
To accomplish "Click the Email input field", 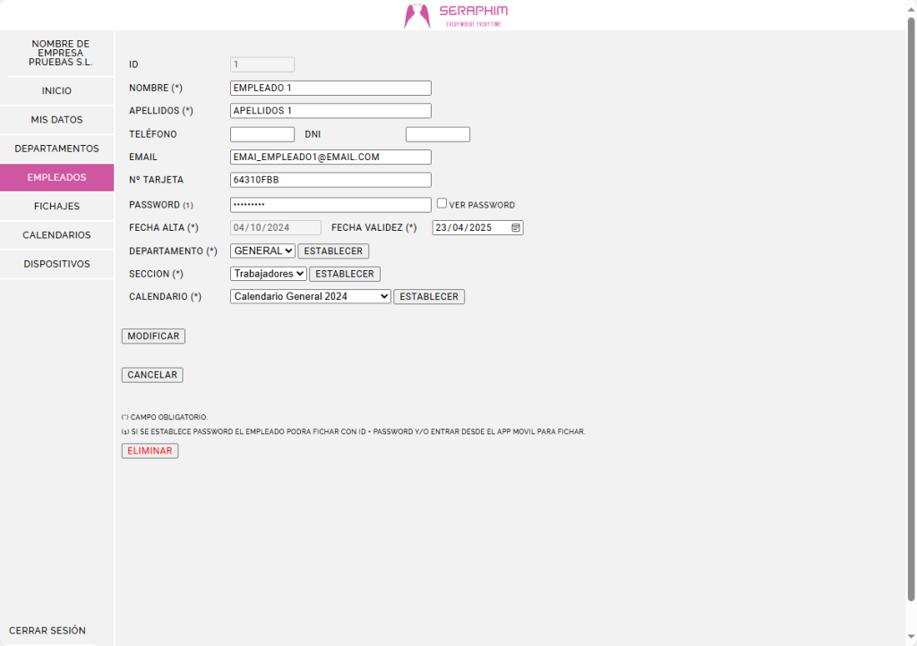I will click(x=330, y=157).
